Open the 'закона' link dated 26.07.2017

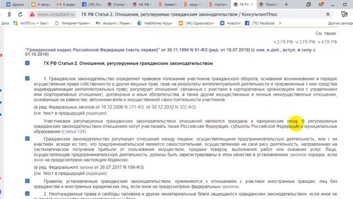pyautogui.click(x=86, y=167)
